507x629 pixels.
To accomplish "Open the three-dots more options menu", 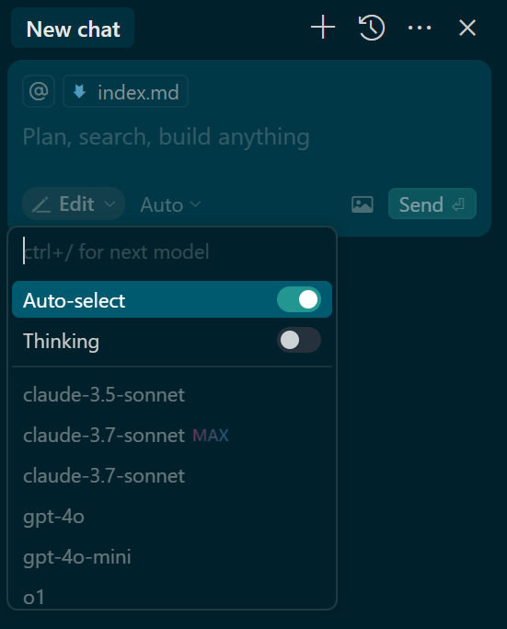I will (420, 28).
